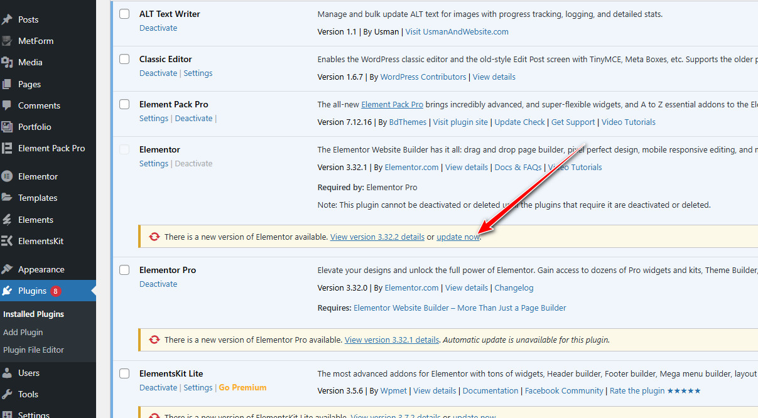The width and height of the screenshot is (758, 418).
Task: Click the Posts pushpin icon in sidebar
Action: [7, 19]
